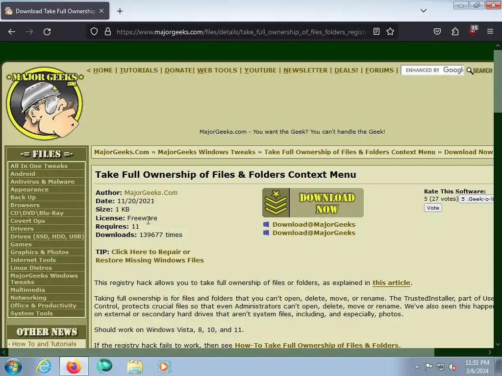The width and height of the screenshot is (502, 376).
Task: Select Antivirus & Malware category
Action: (x=47, y=182)
